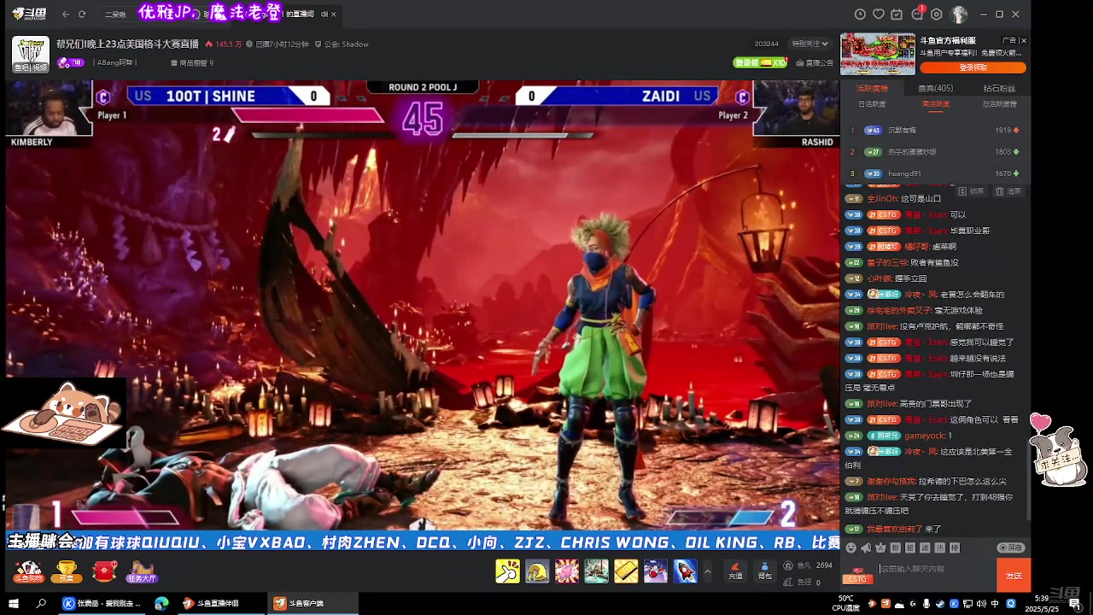Select 周活跃度 sub-tab

click(936, 104)
